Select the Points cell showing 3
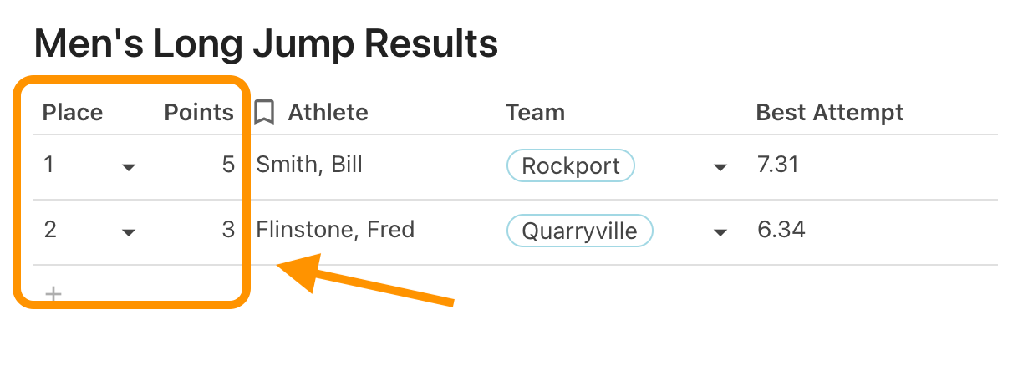The image size is (1023, 371). (228, 230)
